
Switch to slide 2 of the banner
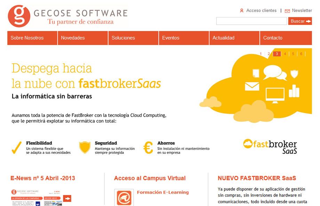coord(269,54)
